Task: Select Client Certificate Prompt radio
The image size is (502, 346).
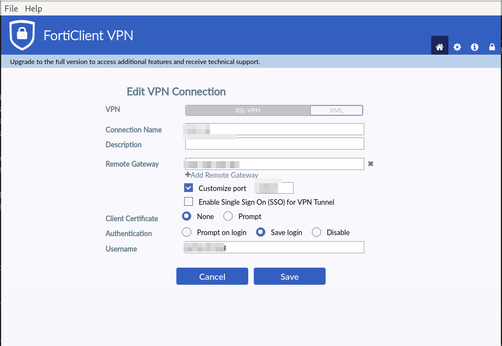Action: click(228, 216)
